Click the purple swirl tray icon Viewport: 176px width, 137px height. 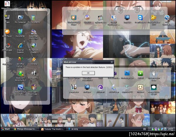[156, 129]
